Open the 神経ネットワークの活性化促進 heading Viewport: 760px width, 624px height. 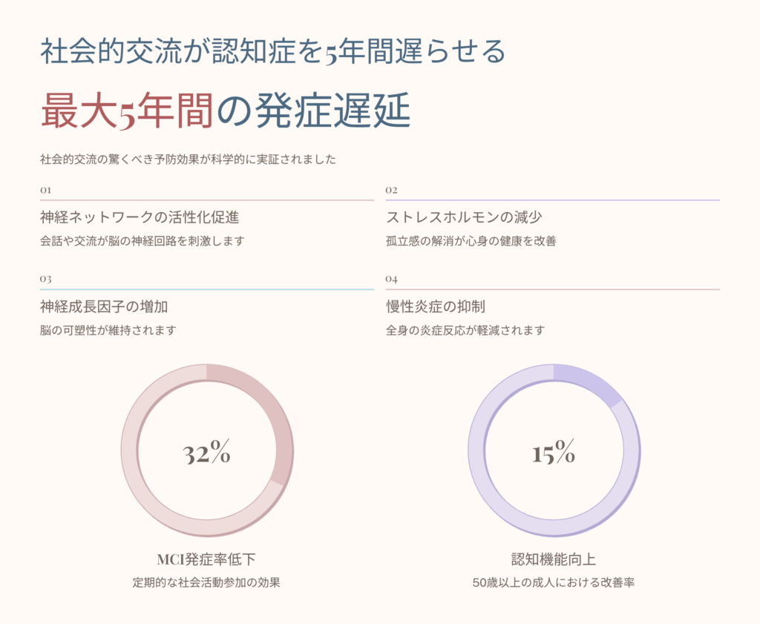pos(140,217)
